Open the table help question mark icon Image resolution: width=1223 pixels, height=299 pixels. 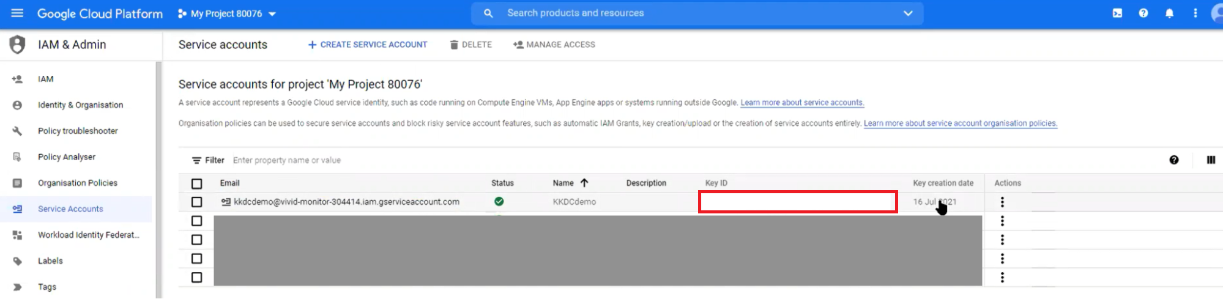tap(1173, 160)
